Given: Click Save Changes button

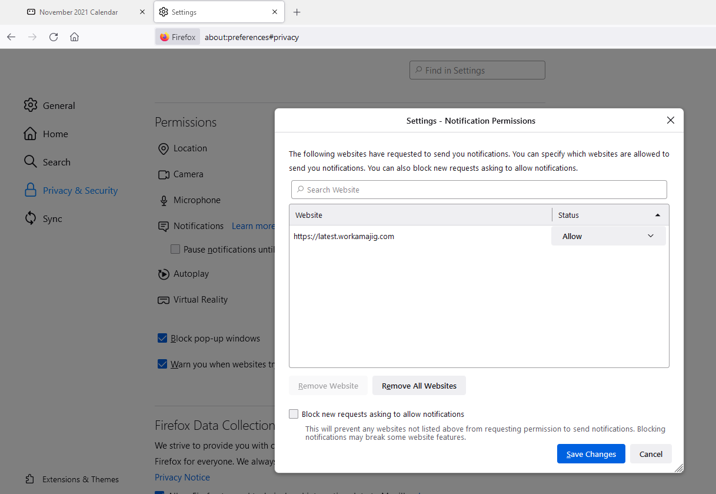Looking at the screenshot, I should [x=591, y=454].
